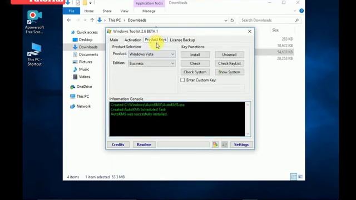Click the Install key button
This screenshot has width=356, height=200.
click(x=195, y=54)
